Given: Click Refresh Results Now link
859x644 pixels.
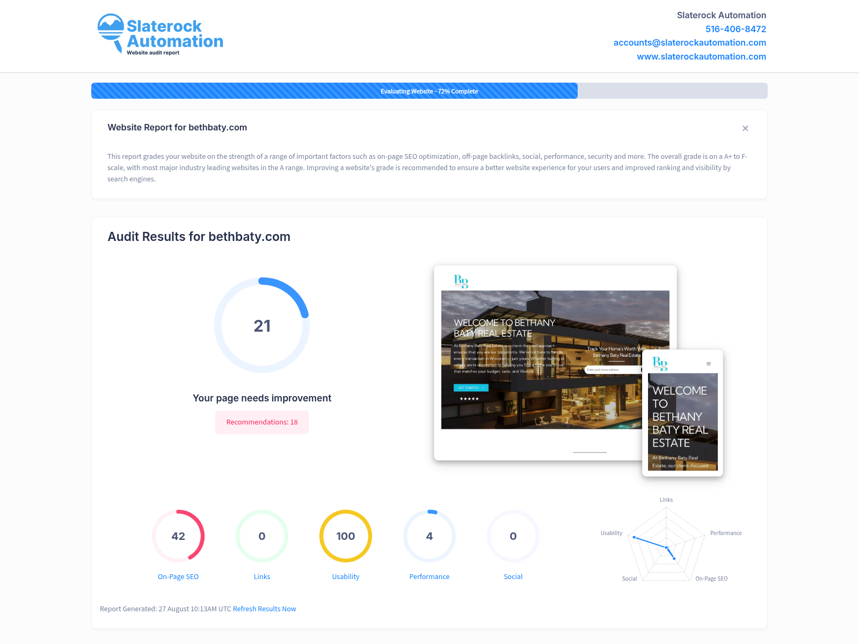Looking at the screenshot, I should (x=264, y=609).
